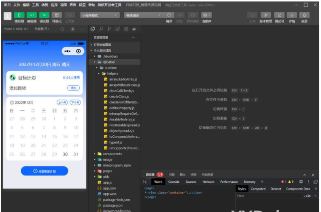Screen dimensions: 321x212
Task: Open arrayLikeToArray.js file
Action: click(x=123, y=79)
